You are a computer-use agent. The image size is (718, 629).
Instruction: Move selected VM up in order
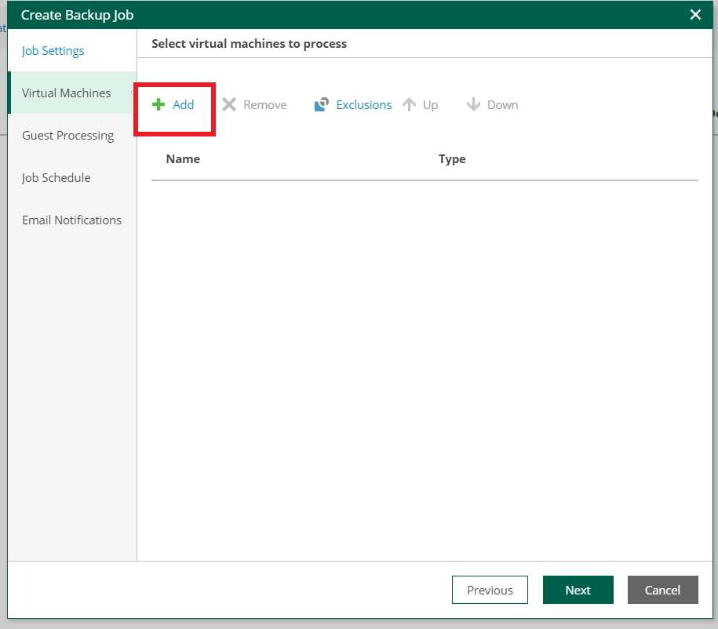click(x=421, y=104)
